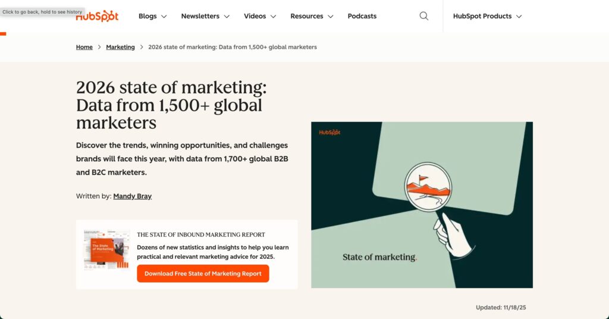Image resolution: width=609 pixels, height=319 pixels.
Task: Go to the Podcasts page
Action: pyautogui.click(x=362, y=16)
